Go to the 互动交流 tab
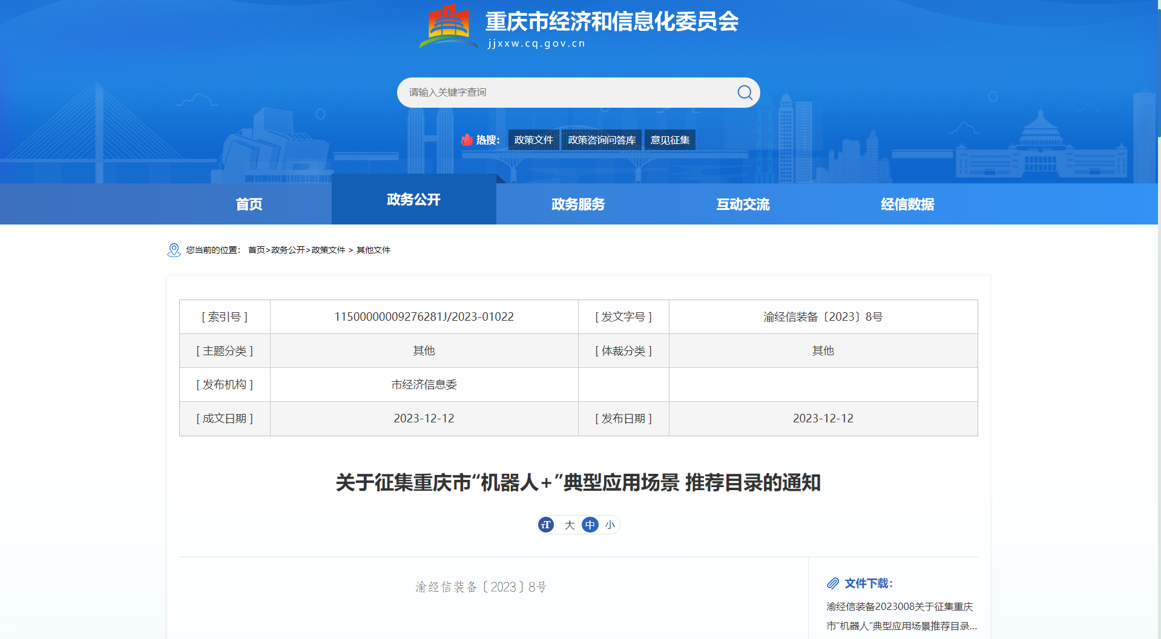 743,205
